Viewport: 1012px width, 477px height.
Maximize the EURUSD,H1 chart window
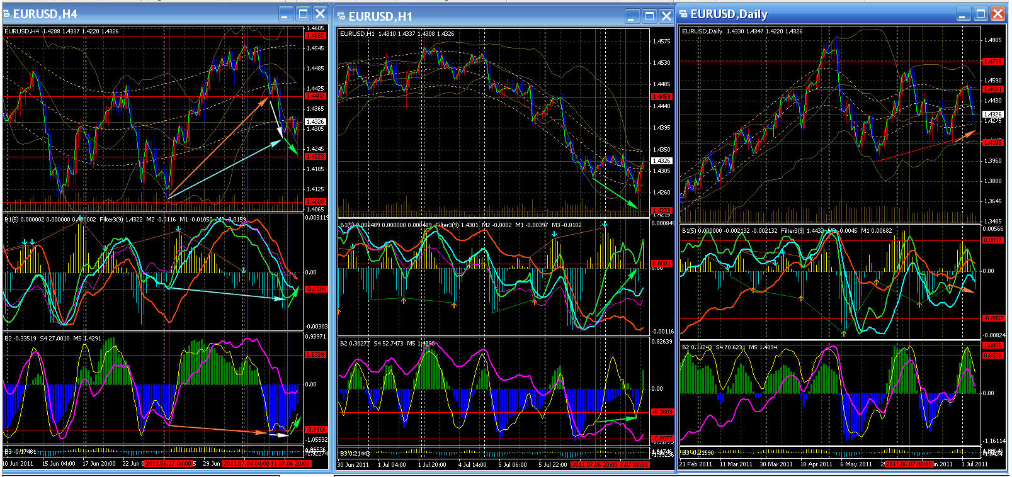(x=649, y=16)
